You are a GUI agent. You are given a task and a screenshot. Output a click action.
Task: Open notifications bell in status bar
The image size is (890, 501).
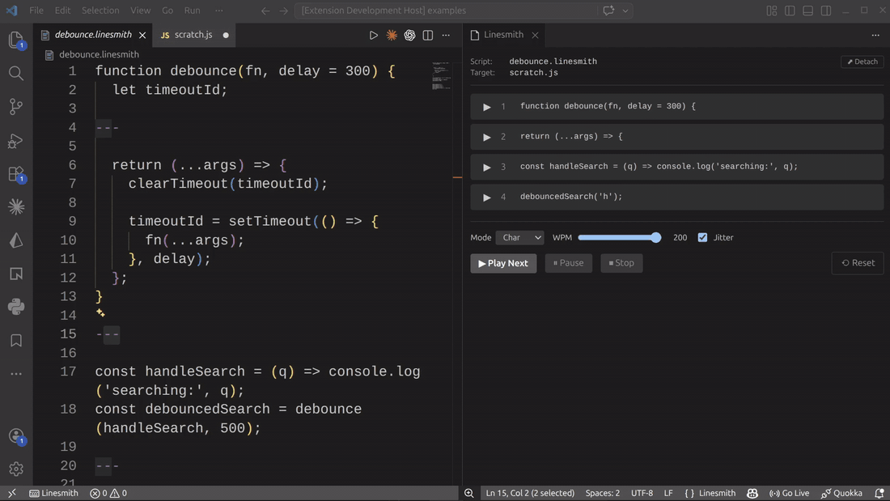pyautogui.click(x=879, y=493)
